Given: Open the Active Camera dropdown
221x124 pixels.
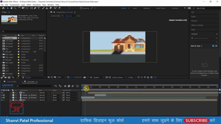Looking at the screenshot, I should [119, 77].
